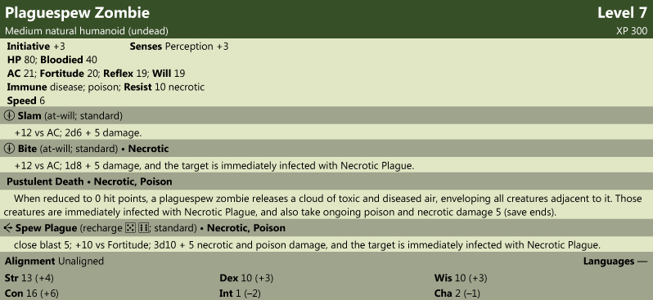Click the XP 300 value
Viewport: 653px width, 300px height.
pos(632,31)
